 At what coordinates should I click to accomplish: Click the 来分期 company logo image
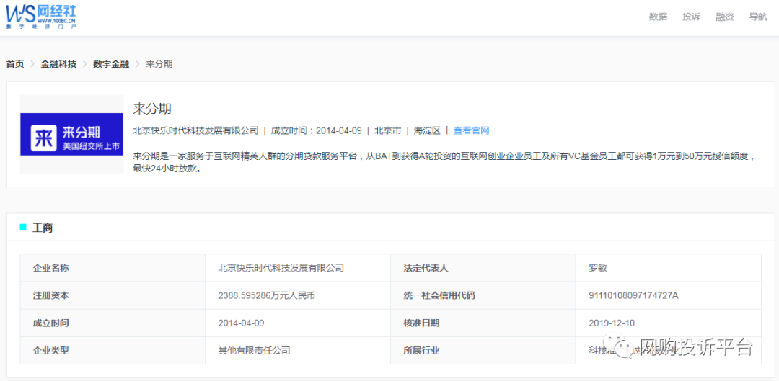click(71, 134)
